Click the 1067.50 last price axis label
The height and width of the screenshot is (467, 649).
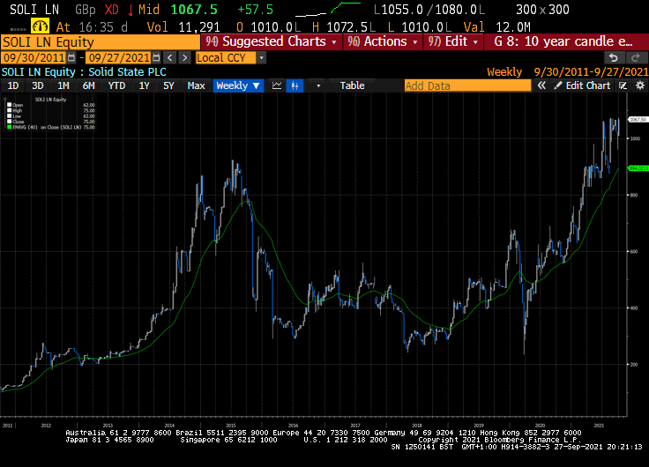click(638, 120)
